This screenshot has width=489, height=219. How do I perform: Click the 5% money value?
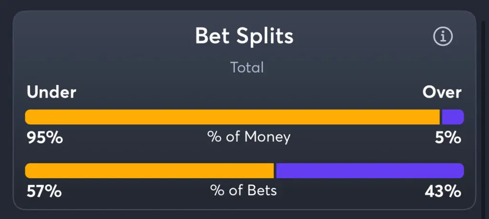[x=448, y=138]
